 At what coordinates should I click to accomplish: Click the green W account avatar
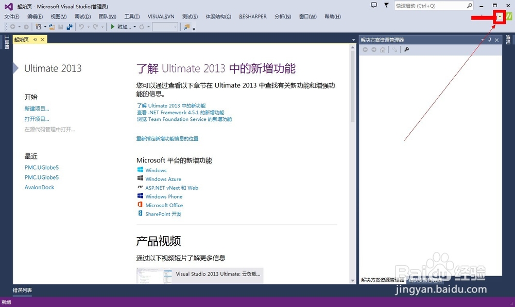[509, 16]
